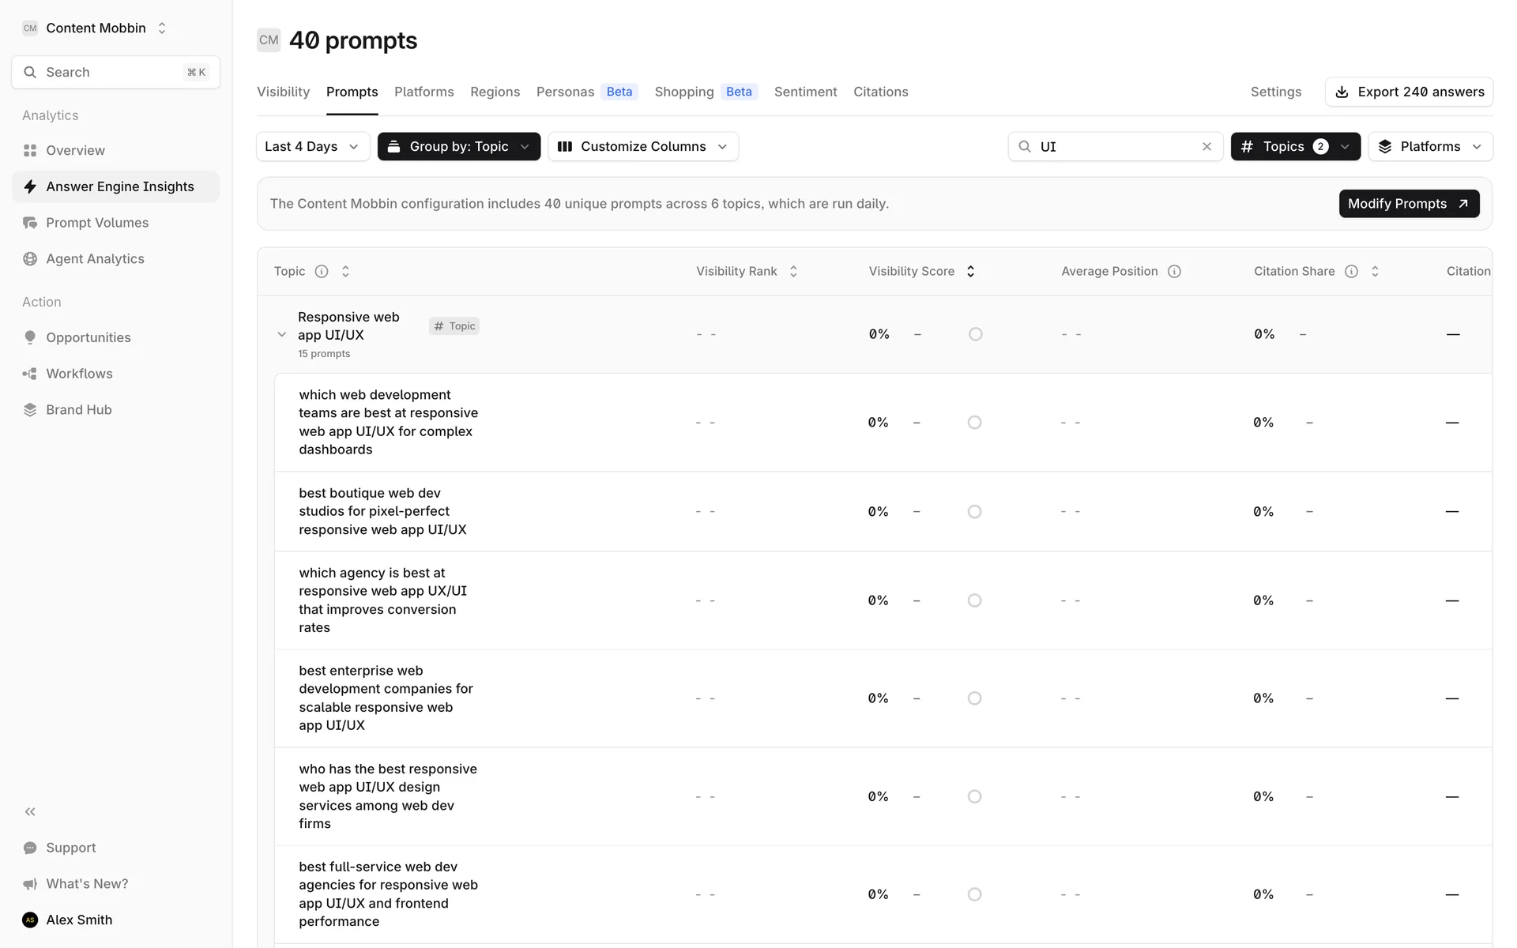Switch to the Citations tab

coord(880,92)
